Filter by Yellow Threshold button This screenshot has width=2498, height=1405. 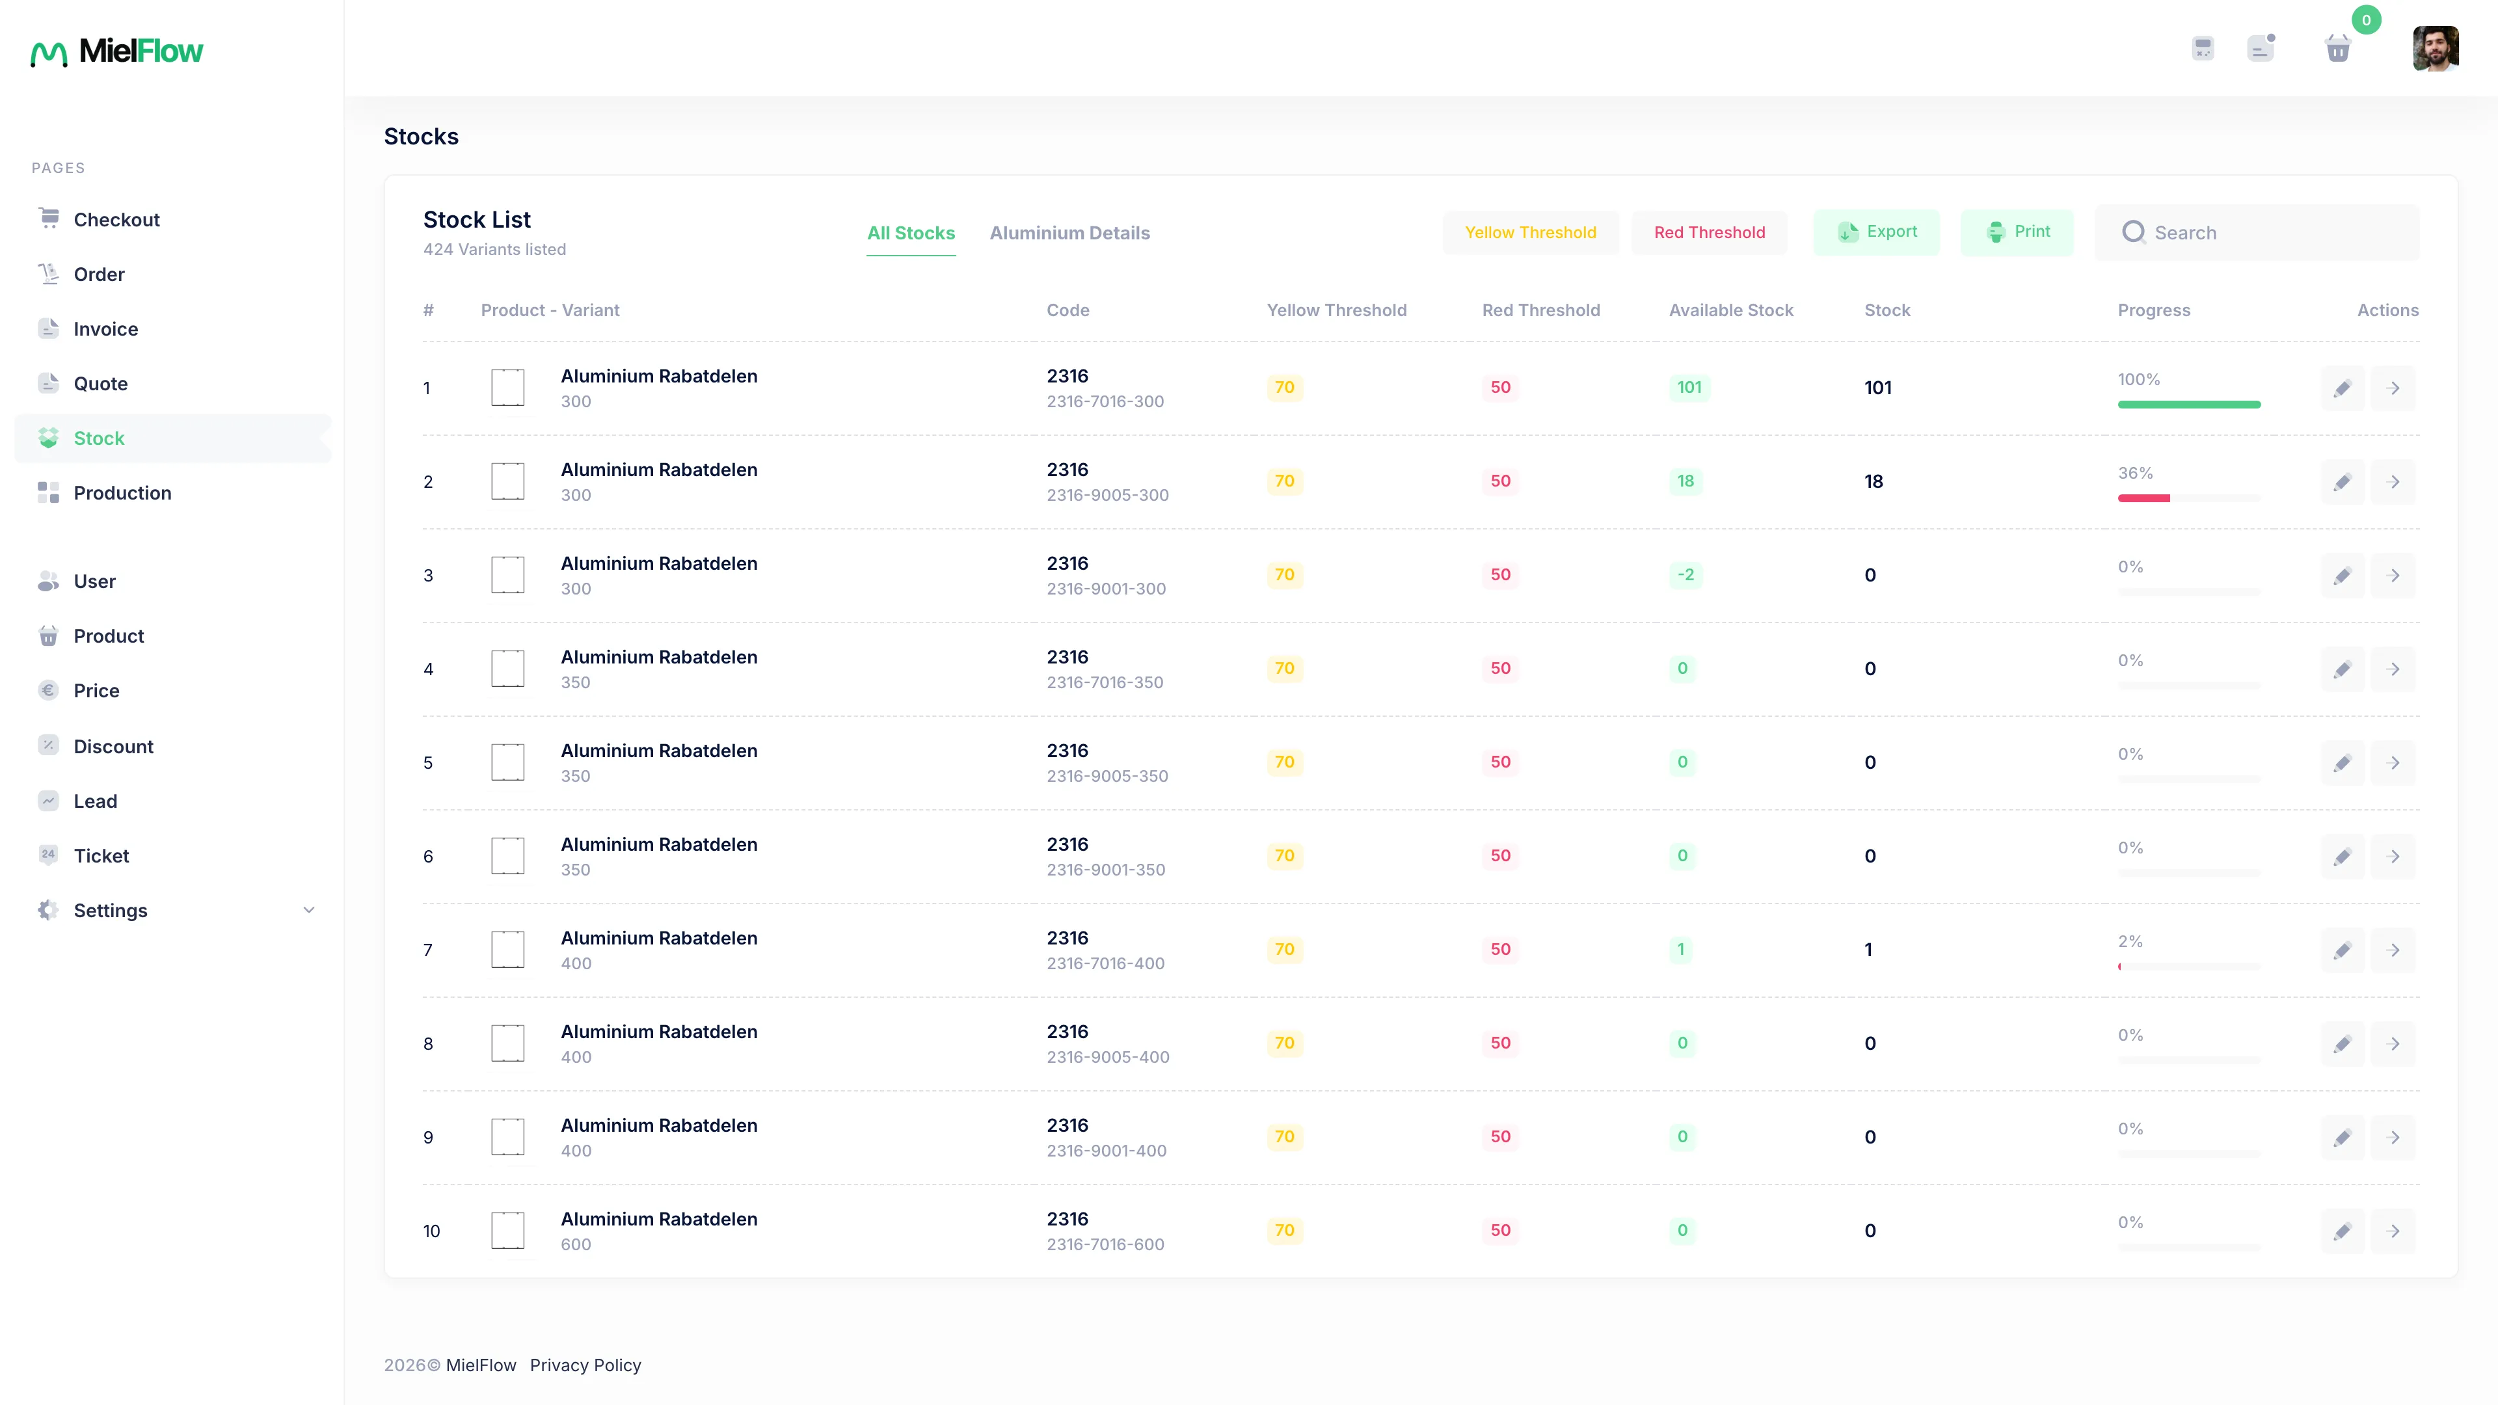click(x=1530, y=233)
